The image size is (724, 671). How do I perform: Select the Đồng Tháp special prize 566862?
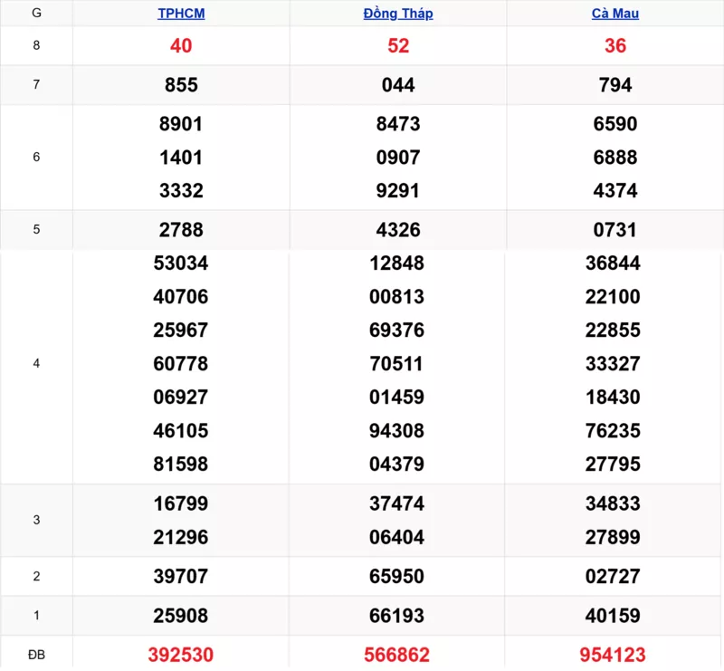(398, 655)
